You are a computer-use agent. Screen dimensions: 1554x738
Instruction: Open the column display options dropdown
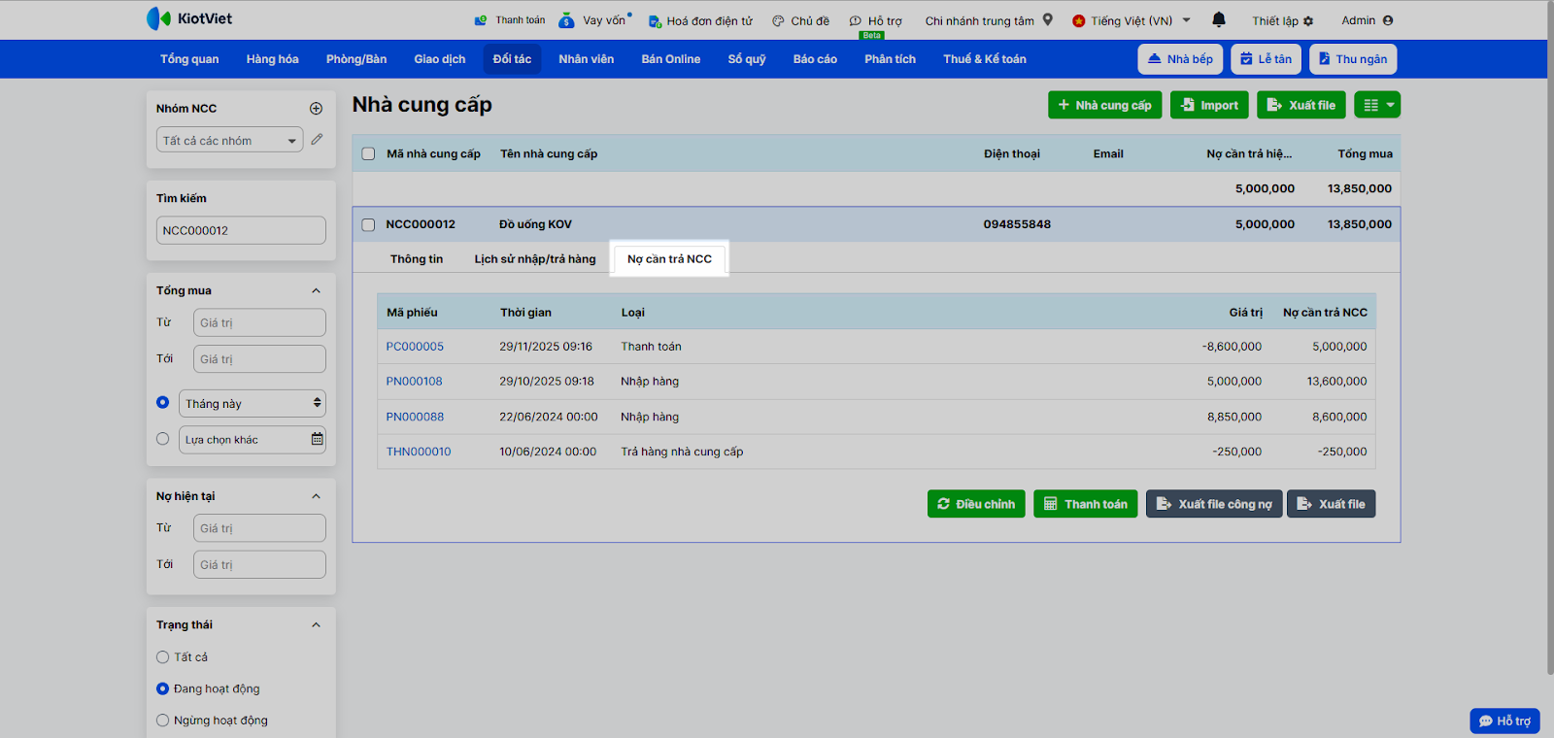[x=1378, y=105]
